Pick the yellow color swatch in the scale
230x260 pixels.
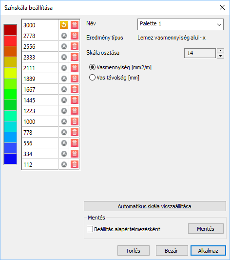10,73
